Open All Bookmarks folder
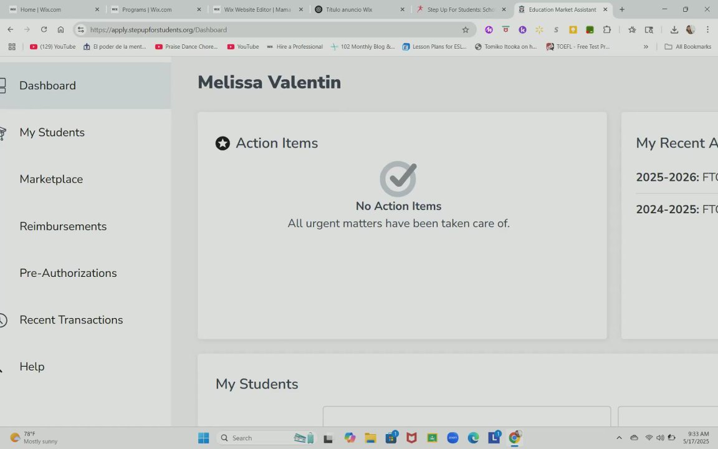The height and width of the screenshot is (449, 718). tap(688, 47)
